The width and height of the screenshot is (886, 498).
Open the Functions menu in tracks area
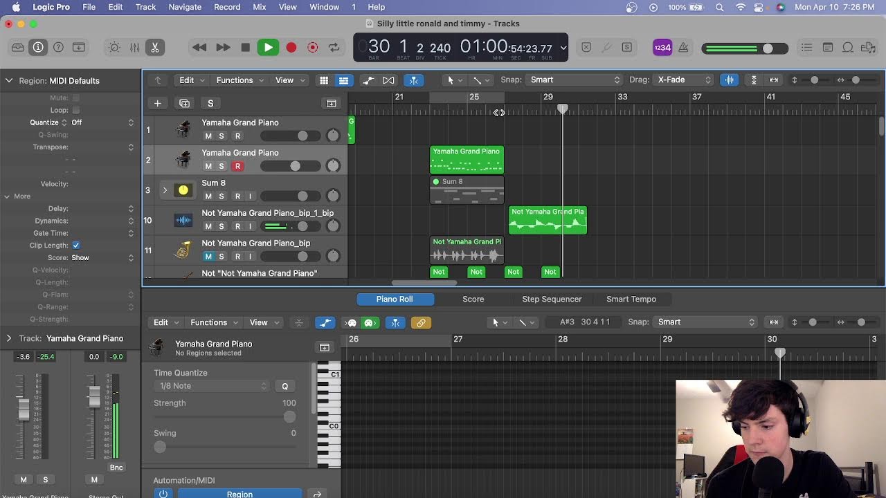point(239,80)
